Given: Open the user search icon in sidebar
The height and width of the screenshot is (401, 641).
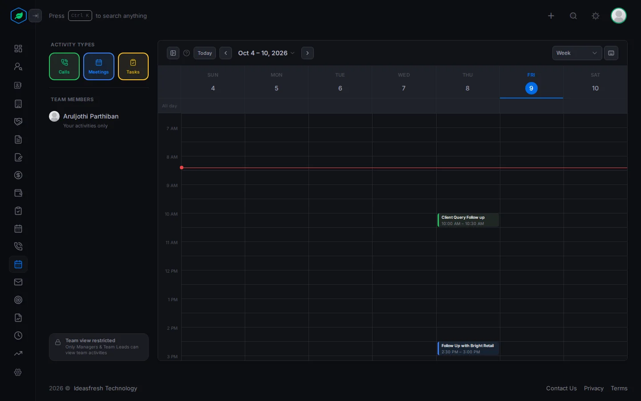Looking at the screenshot, I should coord(18,67).
